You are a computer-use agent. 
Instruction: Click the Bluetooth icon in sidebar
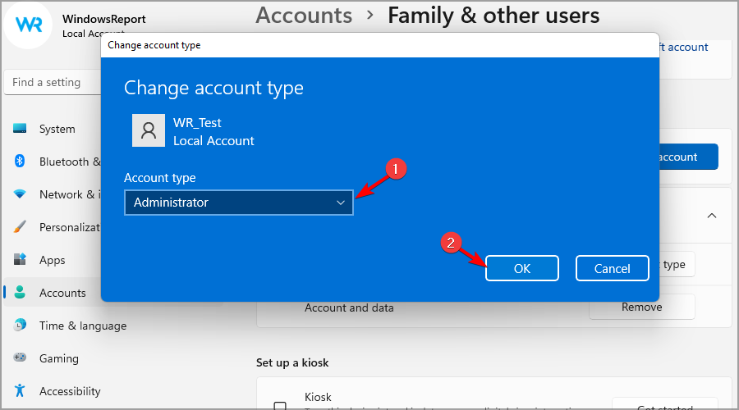point(21,162)
